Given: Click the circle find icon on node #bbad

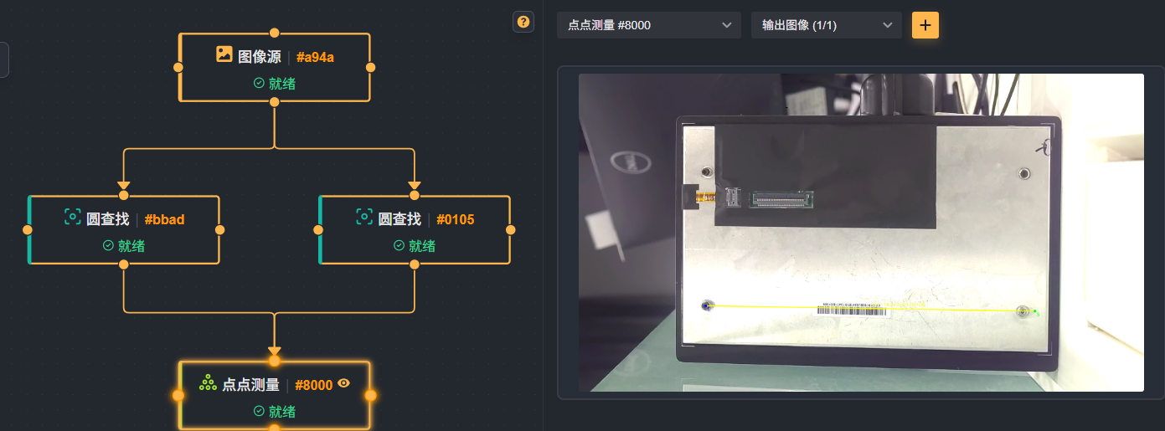Looking at the screenshot, I should (73, 217).
